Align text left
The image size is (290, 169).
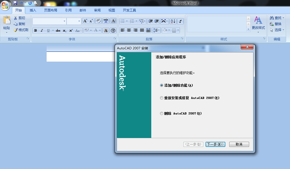click(x=123, y=30)
